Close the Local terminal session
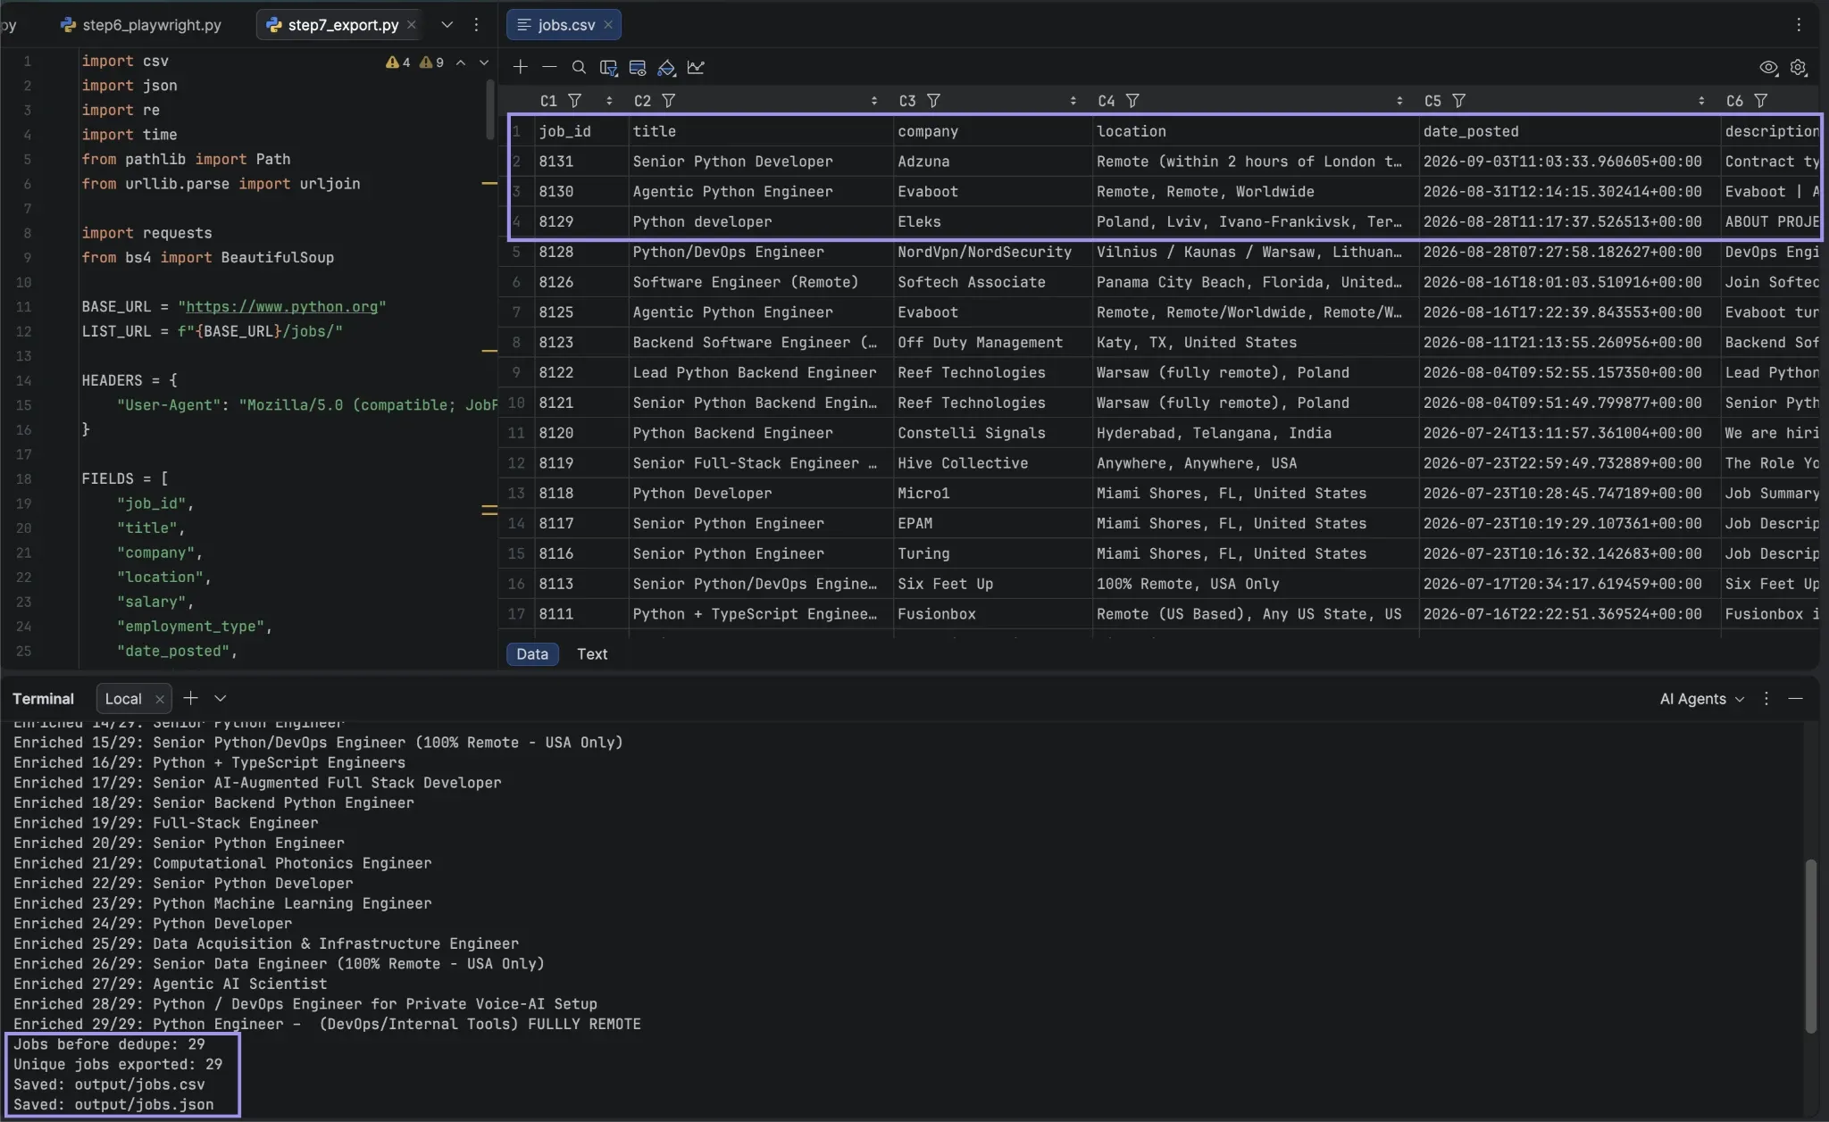This screenshot has height=1122, width=1829. pyautogui.click(x=160, y=699)
